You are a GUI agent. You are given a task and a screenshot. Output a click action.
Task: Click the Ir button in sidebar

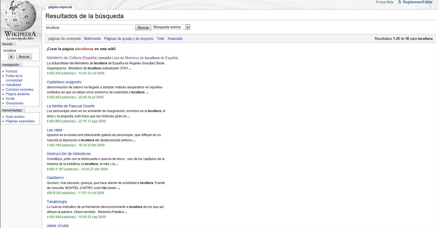click(11, 56)
